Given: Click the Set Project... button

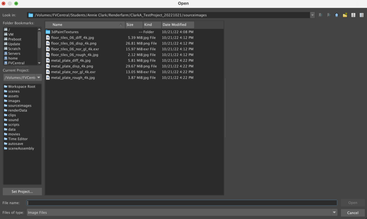Looking at the screenshot, I should (x=22, y=191).
